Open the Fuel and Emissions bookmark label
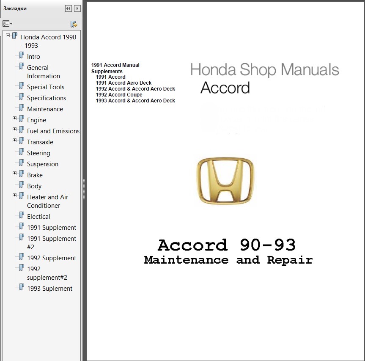Image resolution: width=365 pixels, height=361 pixels. 53,131
